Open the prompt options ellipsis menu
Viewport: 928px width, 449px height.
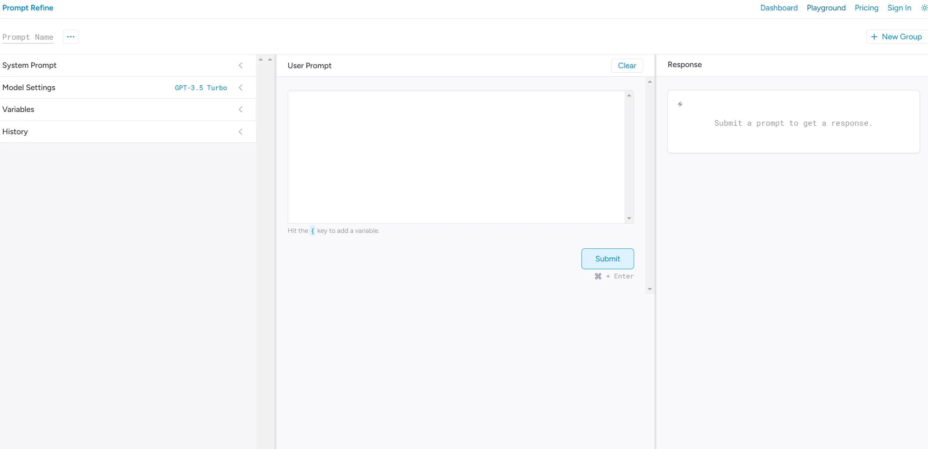[x=70, y=37]
